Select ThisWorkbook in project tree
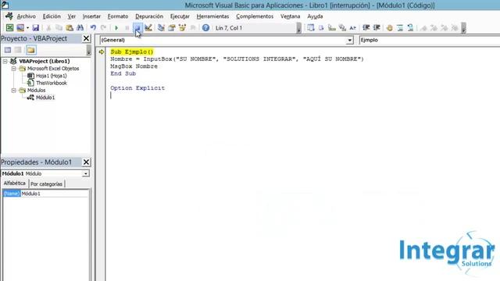Screen dimensions: 500x281 coord(52,84)
